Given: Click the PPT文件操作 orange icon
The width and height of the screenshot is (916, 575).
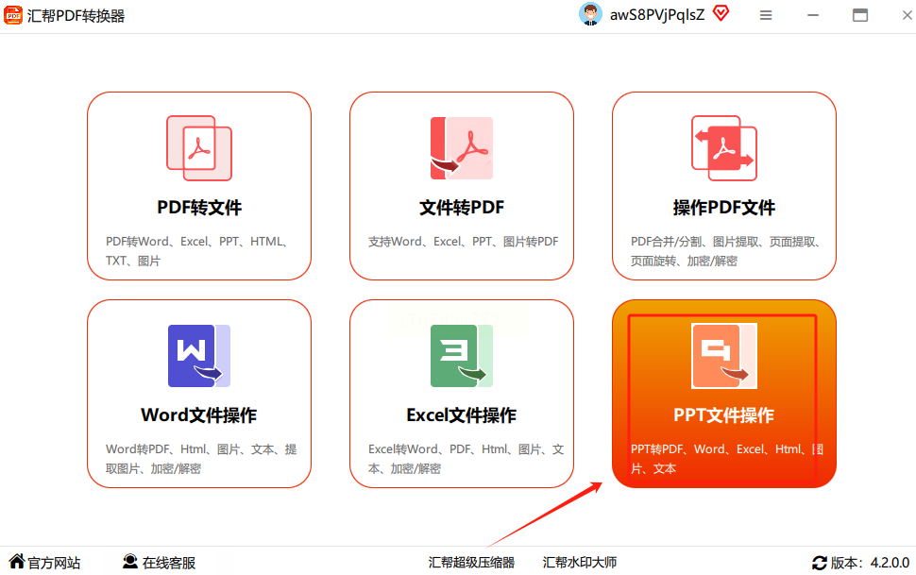Looking at the screenshot, I should point(724,356).
